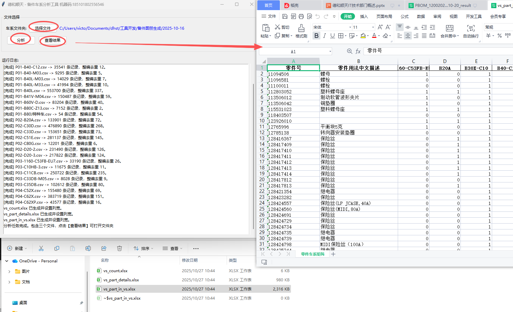Toggle Bold formatting
The width and height of the screenshot is (513, 312).
point(316,36)
